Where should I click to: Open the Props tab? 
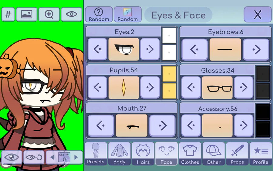[x=237, y=154]
